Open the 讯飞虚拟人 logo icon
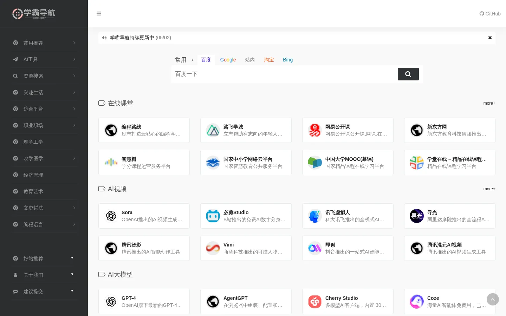The image size is (506, 316). [315, 216]
